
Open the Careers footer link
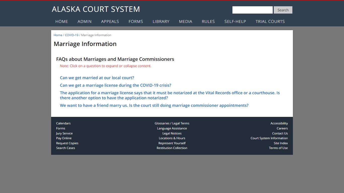pyautogui.click(x=282, y=128)
